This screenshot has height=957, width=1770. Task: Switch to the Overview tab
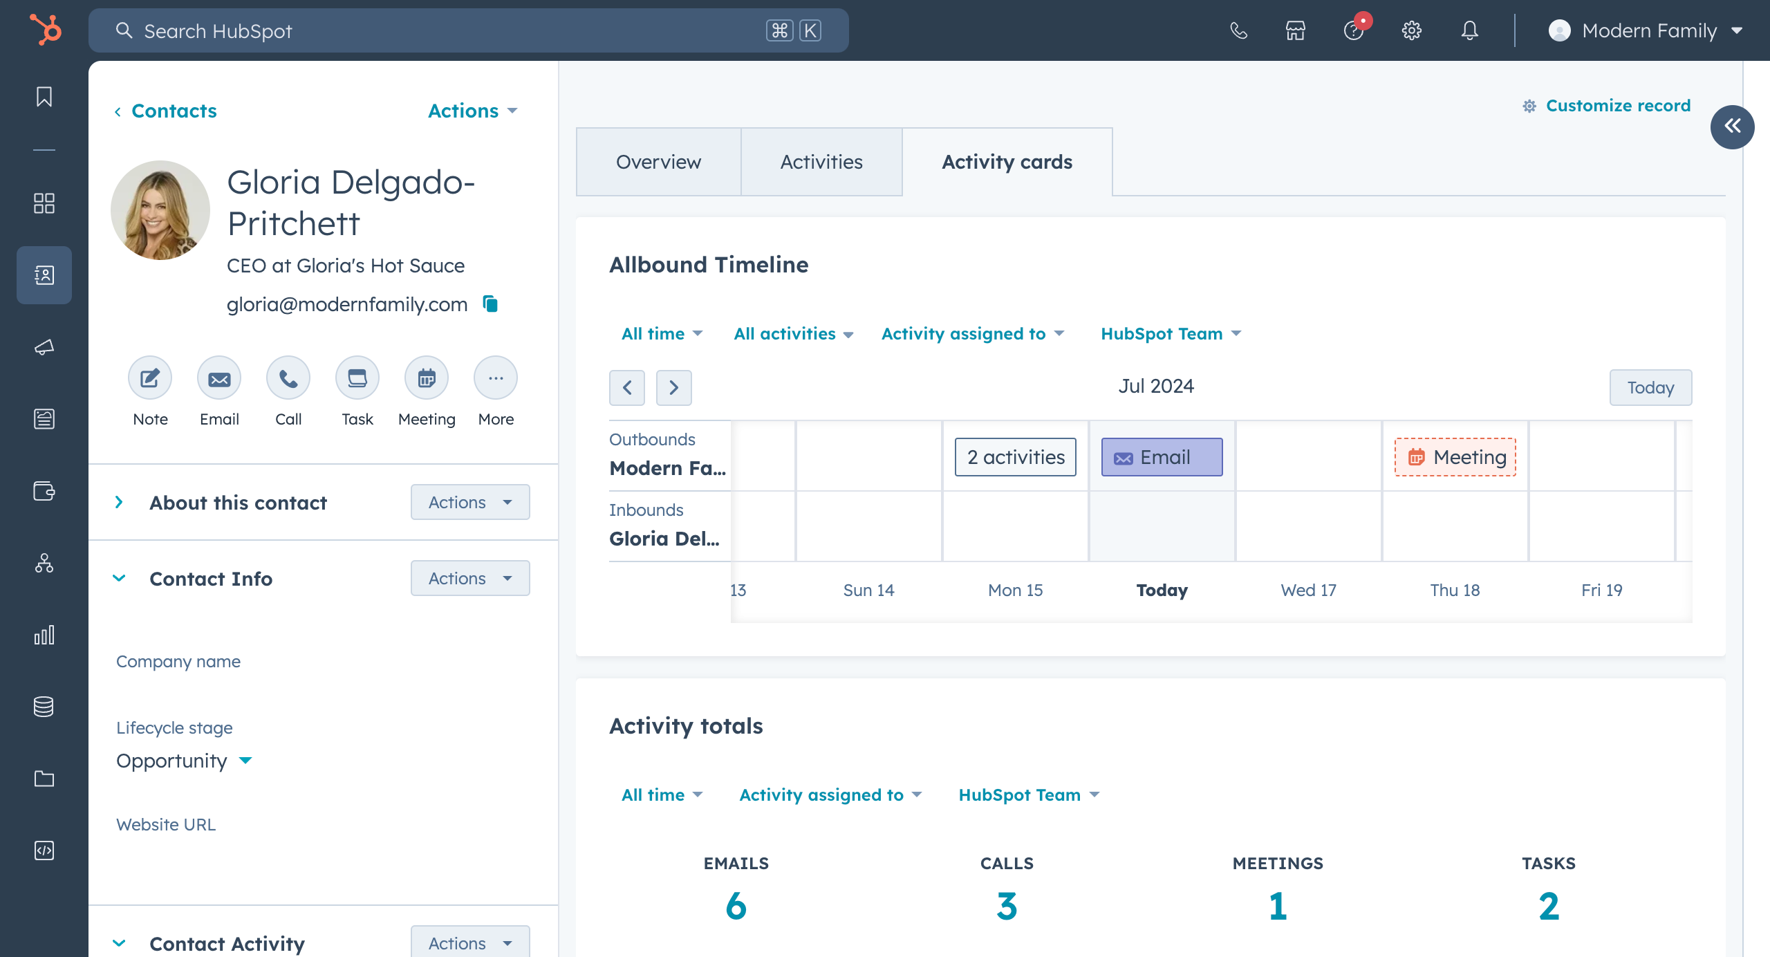pyautogui.click(x=658, y=161)
